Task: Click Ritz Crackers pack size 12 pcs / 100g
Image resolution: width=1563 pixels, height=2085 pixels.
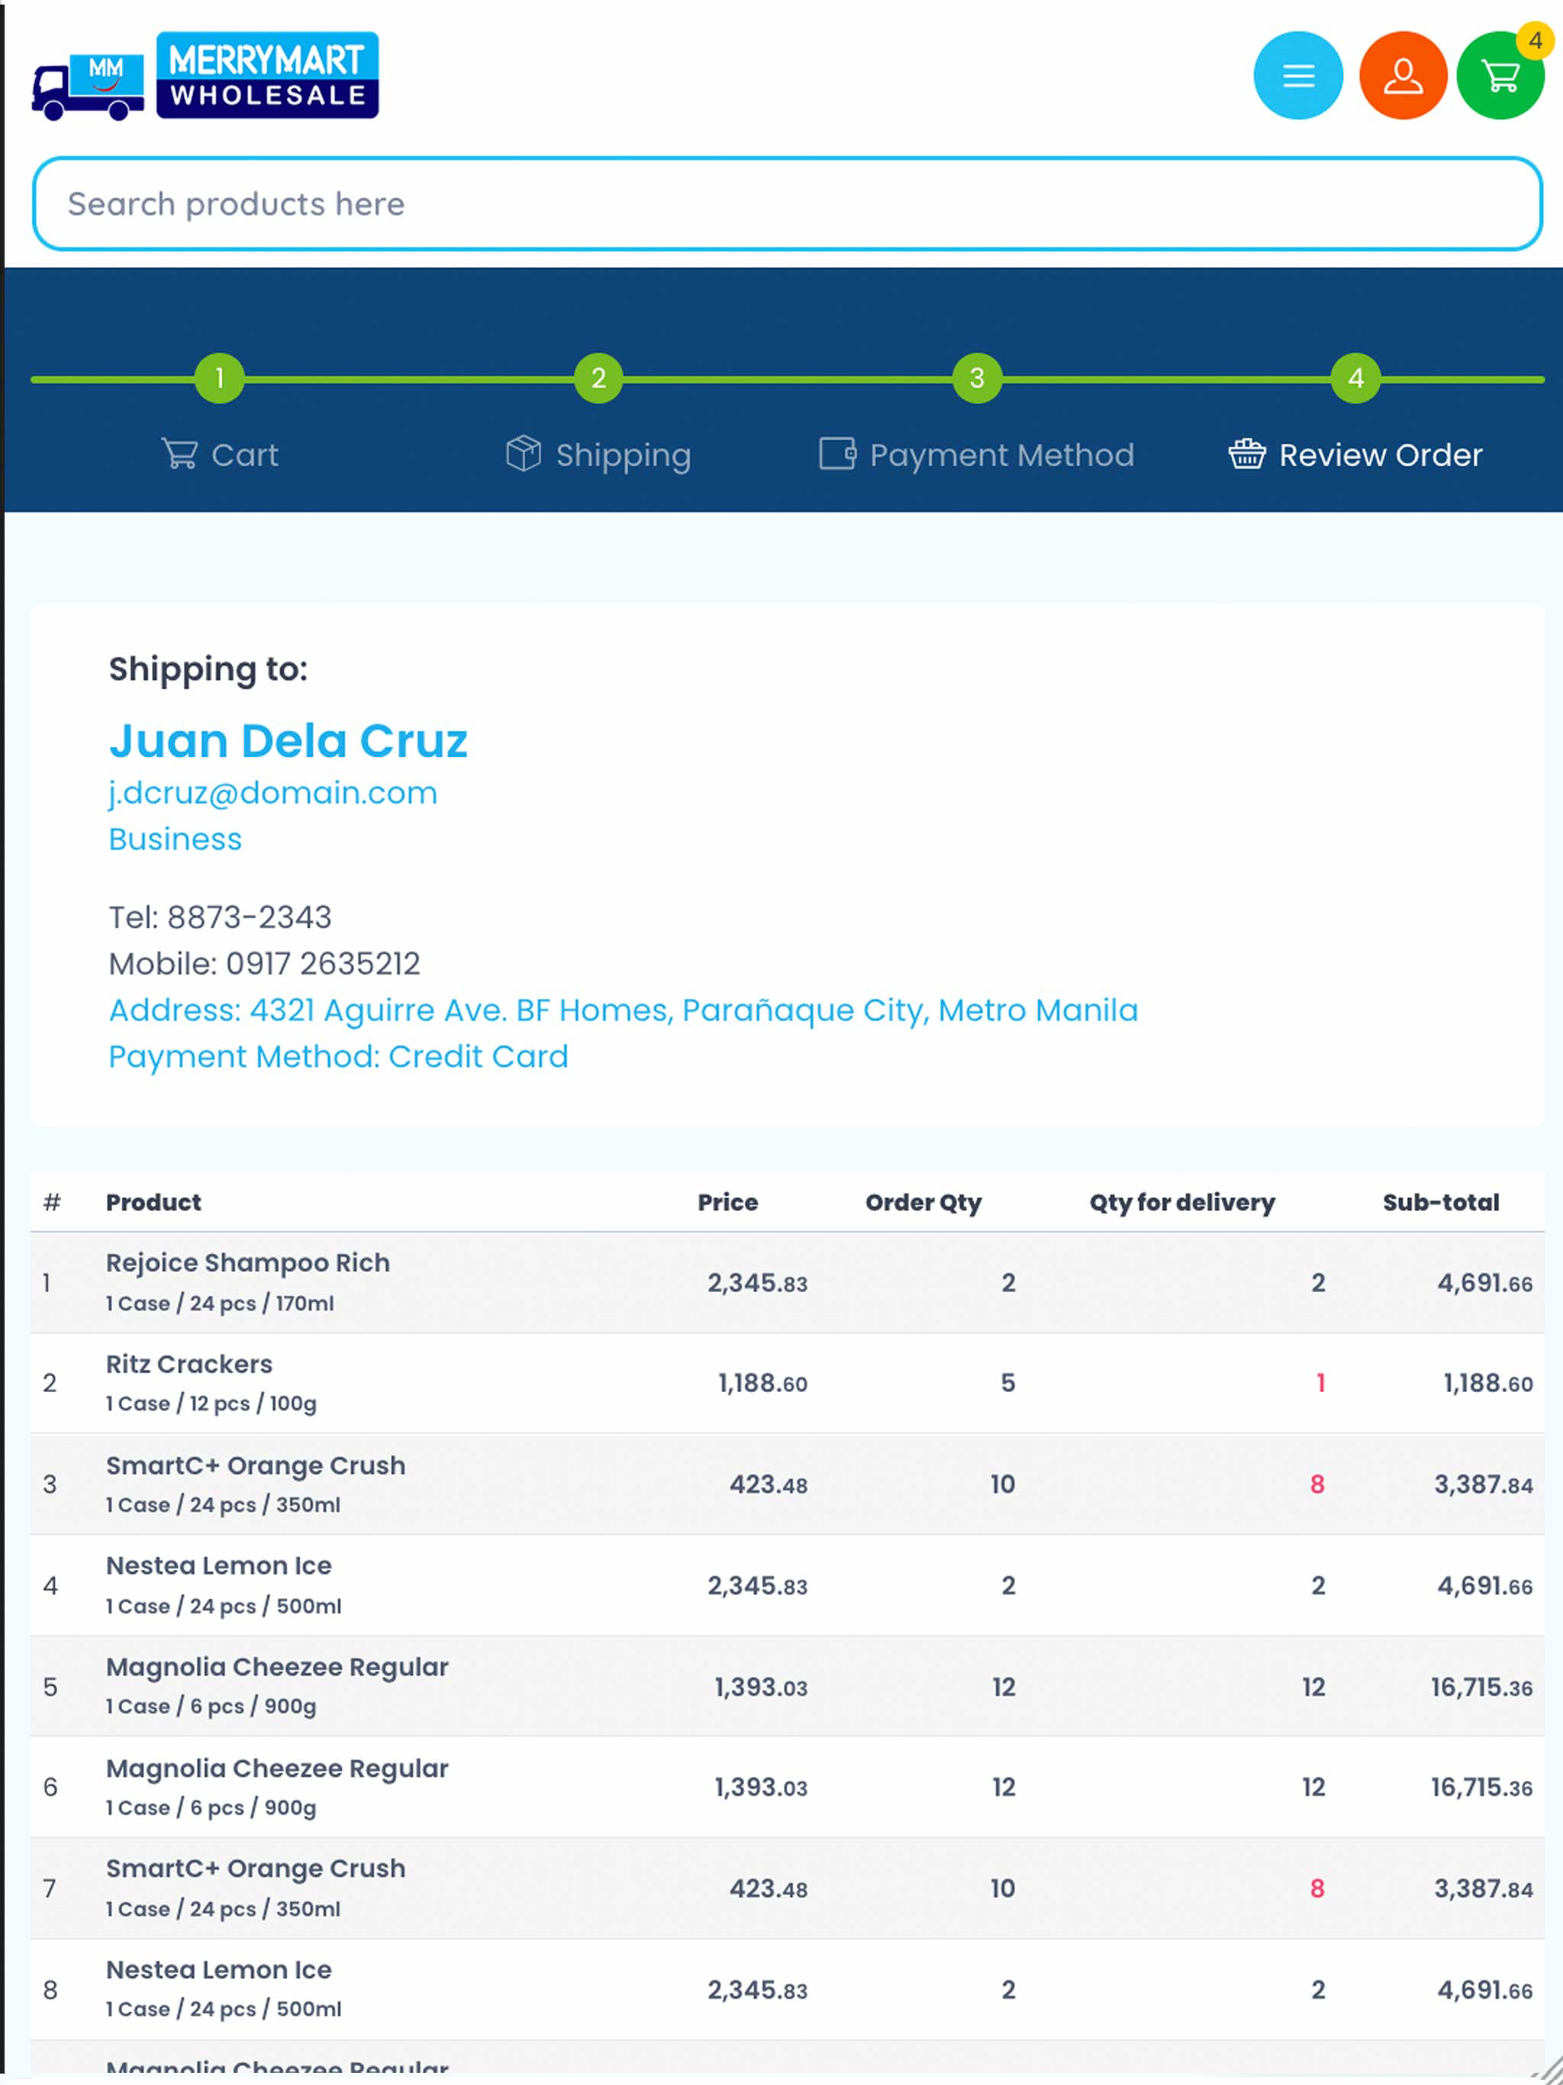Action: [x=211, y=1404]
